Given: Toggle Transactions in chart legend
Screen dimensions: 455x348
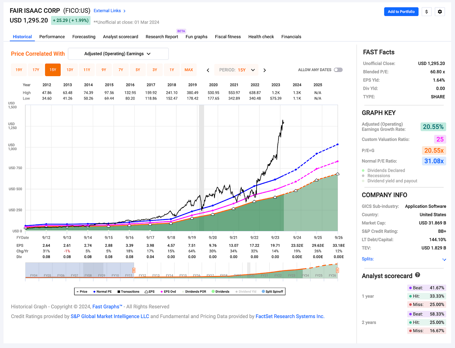Looking at the screenshot, I should [x=128, y=292].
